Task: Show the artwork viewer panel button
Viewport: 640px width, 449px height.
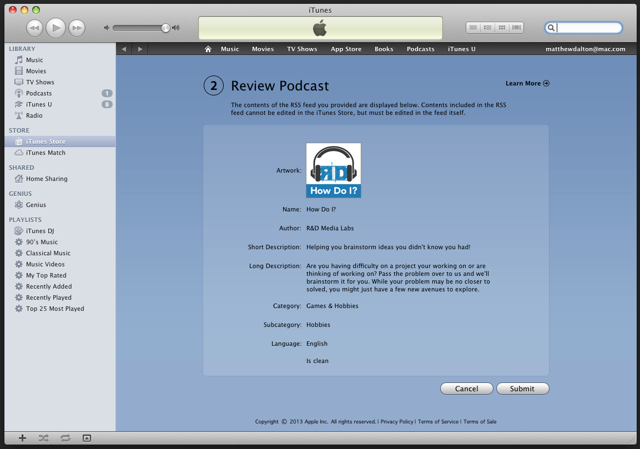Action: tap(87, 438)
